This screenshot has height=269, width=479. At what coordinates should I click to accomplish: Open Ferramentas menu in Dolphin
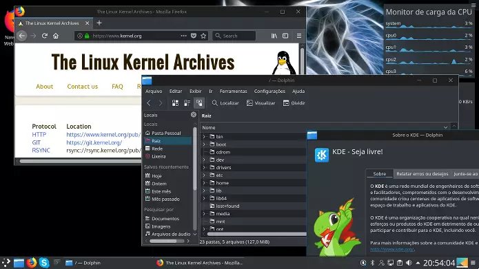click(x=234, y=92)
